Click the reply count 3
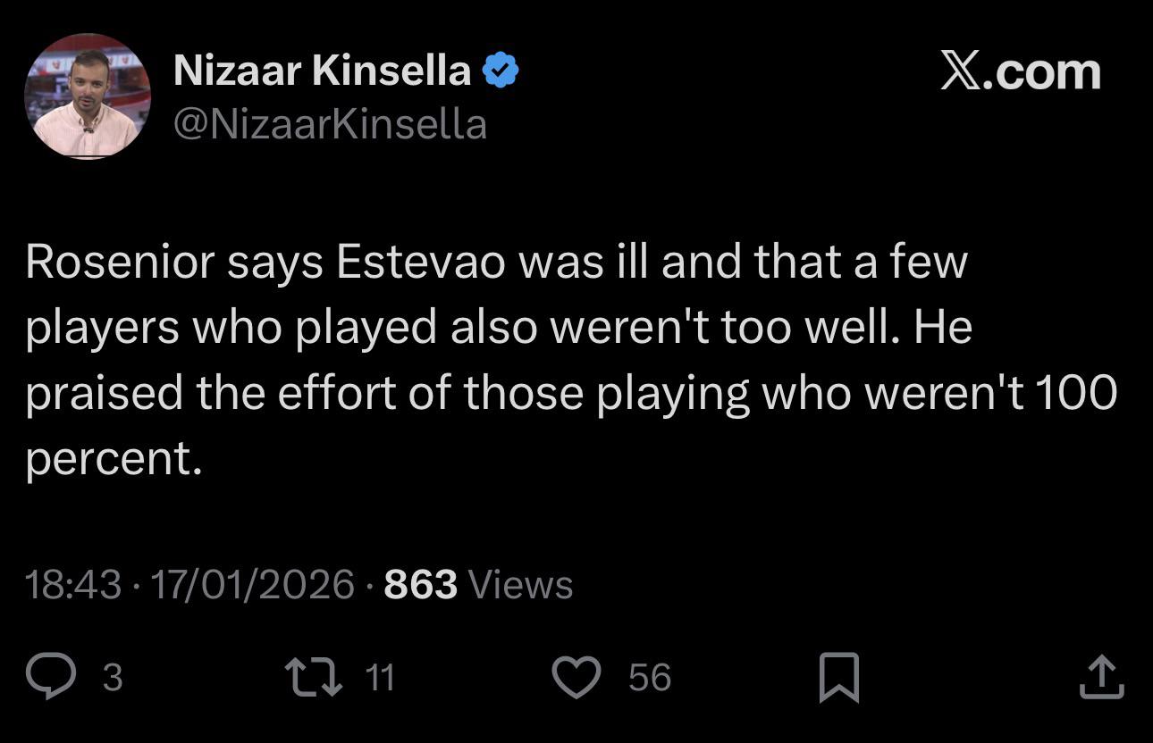 [x=112, y=677]
